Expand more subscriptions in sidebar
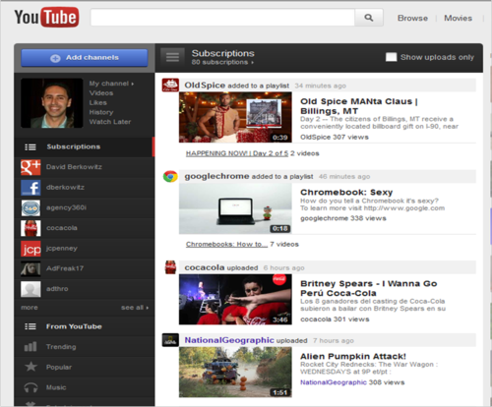 pos(30,308)
